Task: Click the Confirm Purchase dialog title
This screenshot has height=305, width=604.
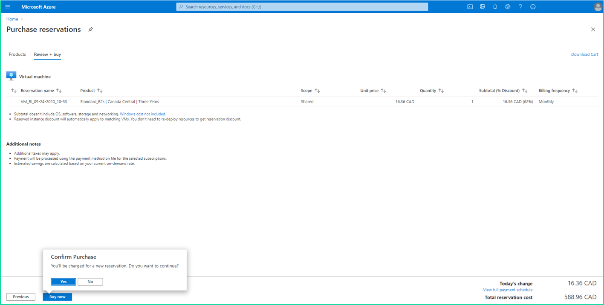Action: 74,257
